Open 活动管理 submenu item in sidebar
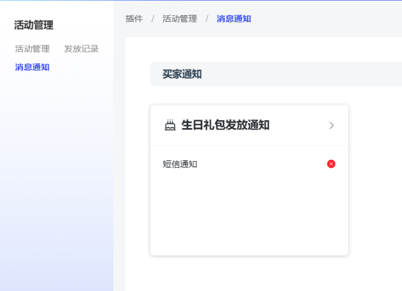 click(32, 49)
